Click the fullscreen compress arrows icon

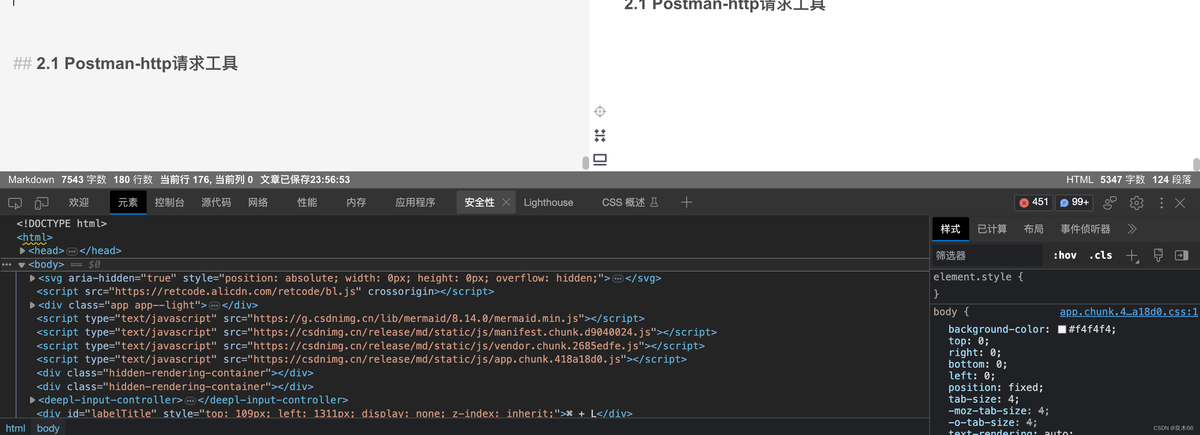(x=600, y=136)
